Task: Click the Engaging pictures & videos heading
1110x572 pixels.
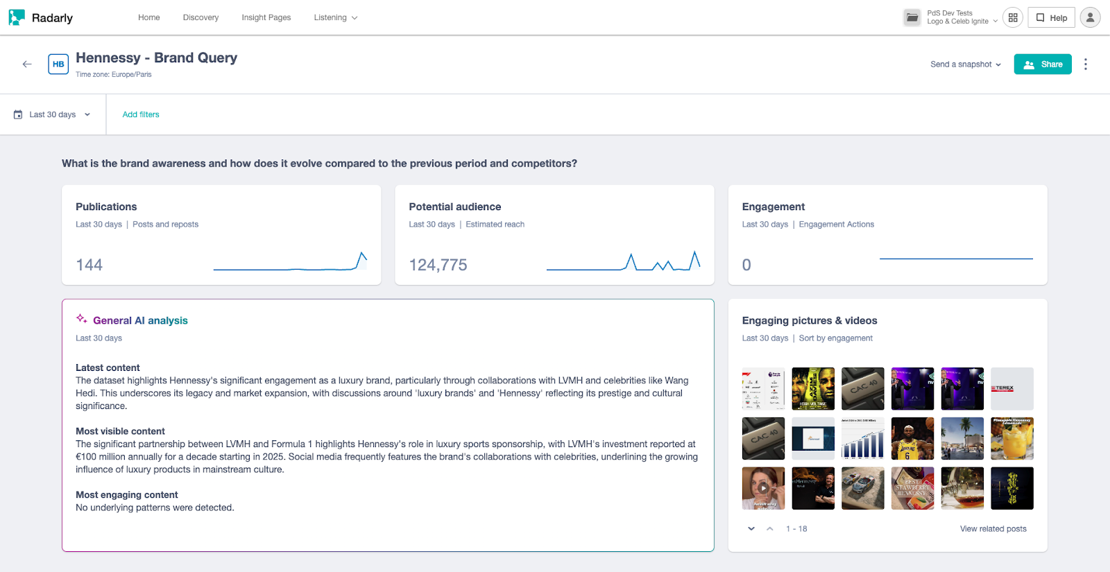Action: [x=810, y=320]
